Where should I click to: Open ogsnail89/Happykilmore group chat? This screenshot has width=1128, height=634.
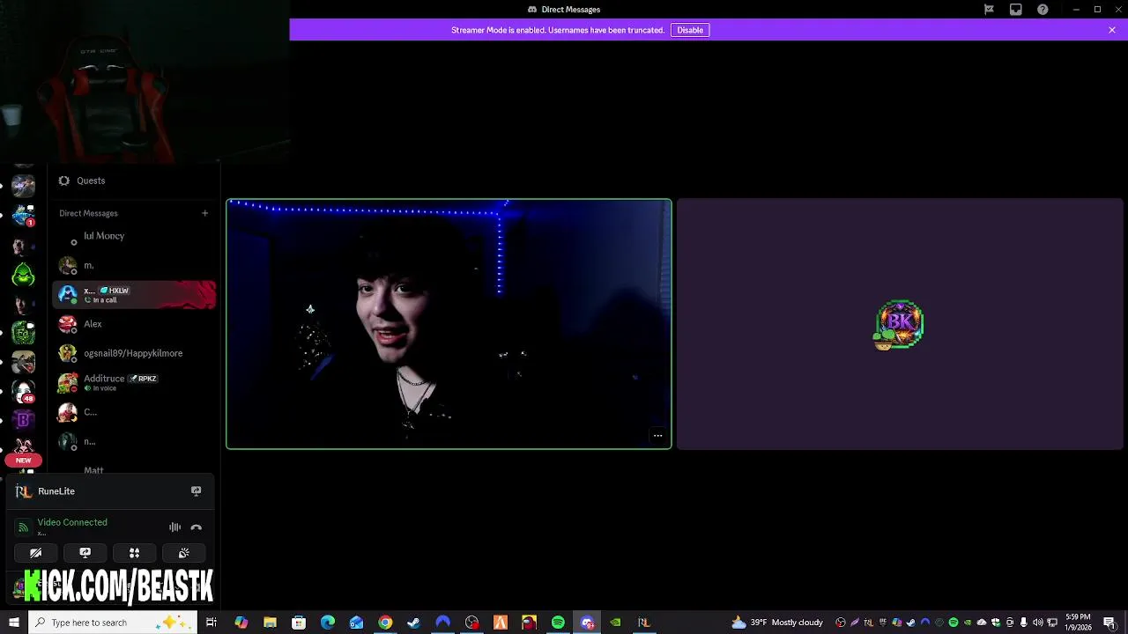click(x=132, y=353)
